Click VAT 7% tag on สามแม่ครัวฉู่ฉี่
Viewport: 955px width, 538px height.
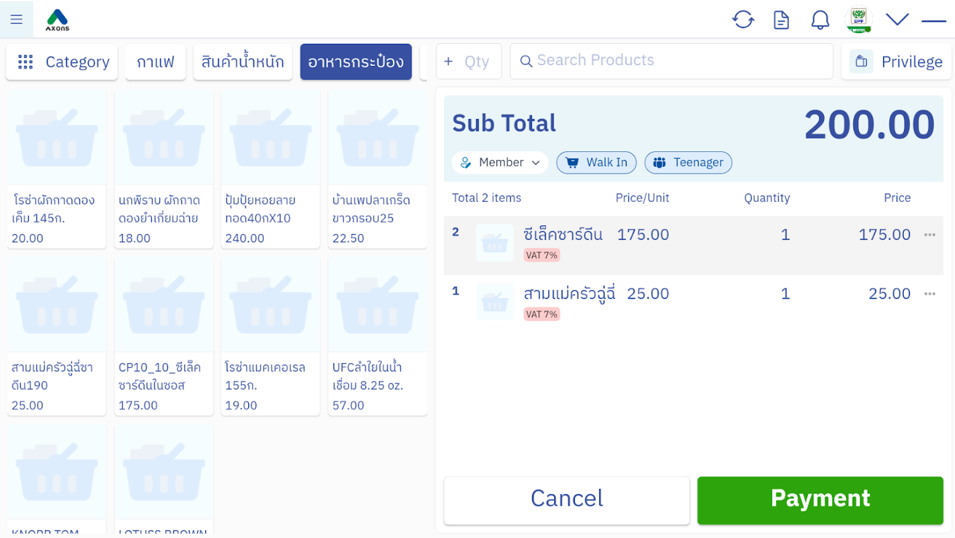pos(542,315)
